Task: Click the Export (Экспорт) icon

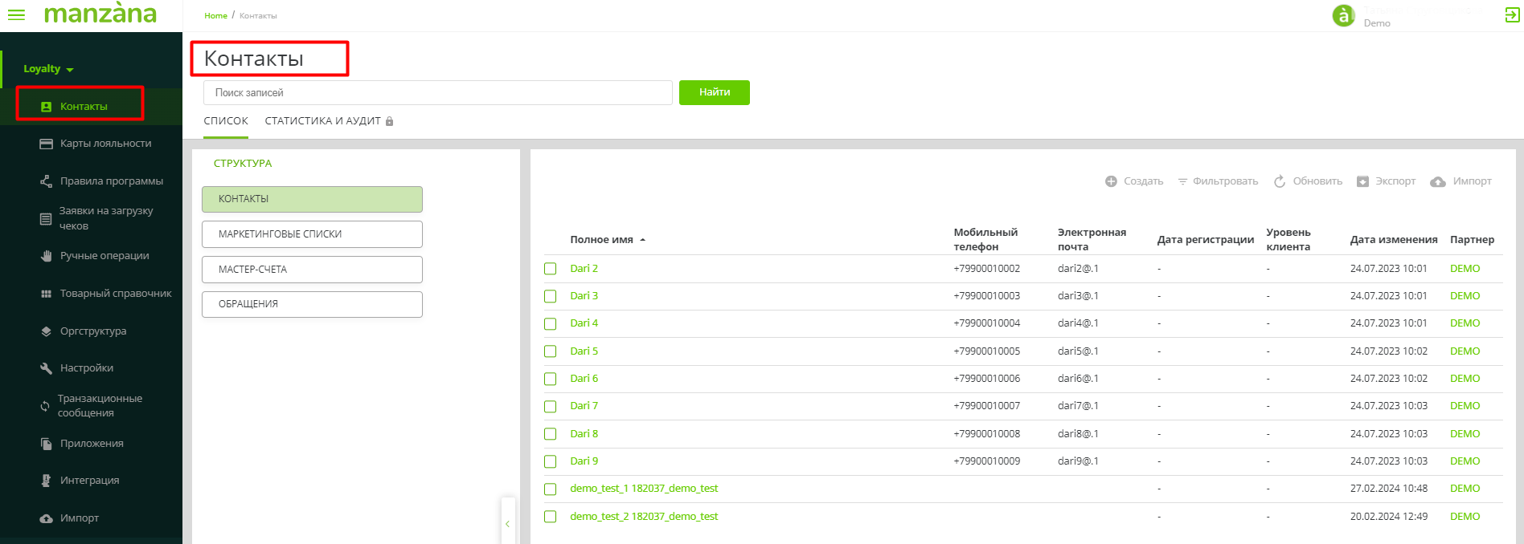Action: pyautogui.click(x=1362, y=181)
